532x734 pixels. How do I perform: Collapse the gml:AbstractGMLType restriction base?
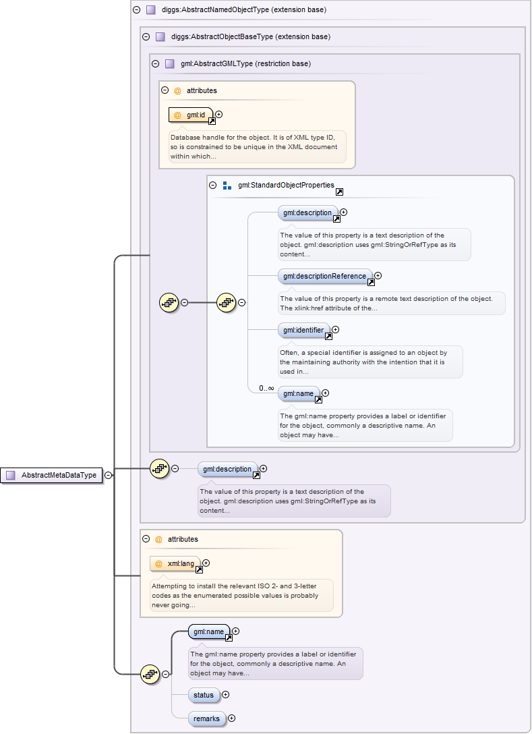[155, 64]
